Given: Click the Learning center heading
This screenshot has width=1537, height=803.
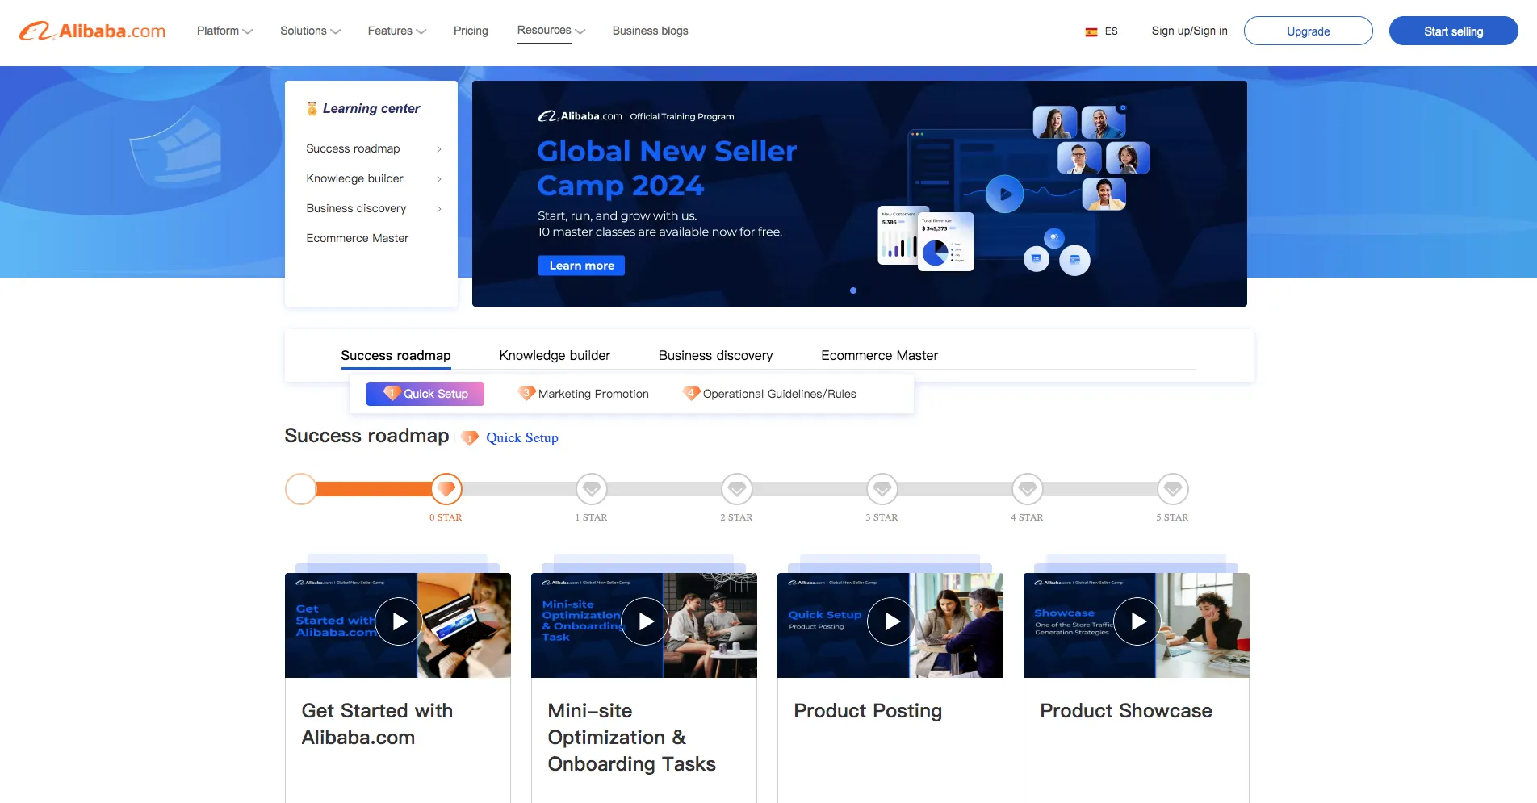Looking at the screenshot, I should [x=371, y=108].
